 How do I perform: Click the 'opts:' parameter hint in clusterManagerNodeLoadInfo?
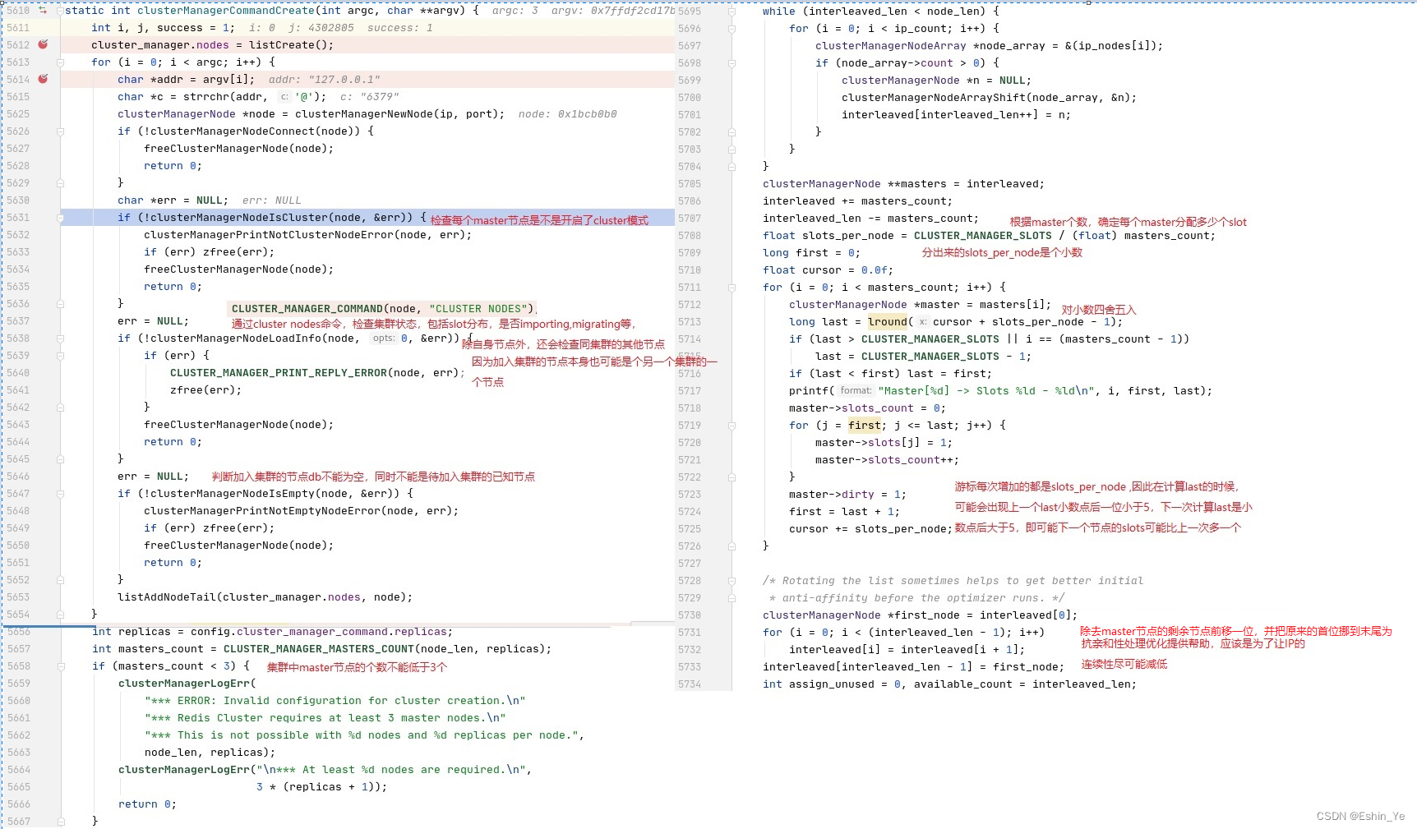(383, 339)
